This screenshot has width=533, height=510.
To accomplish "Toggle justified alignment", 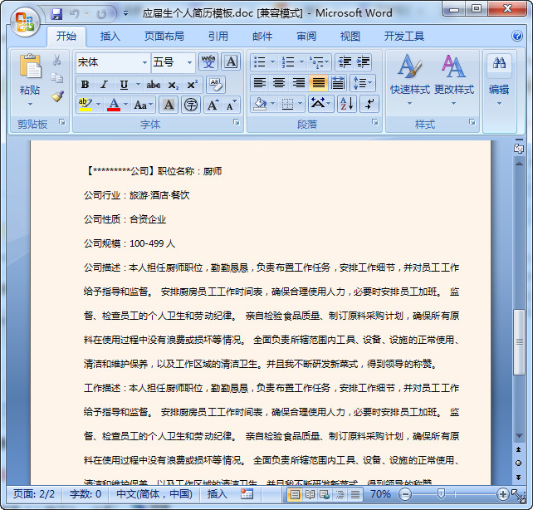I will 319,82.
